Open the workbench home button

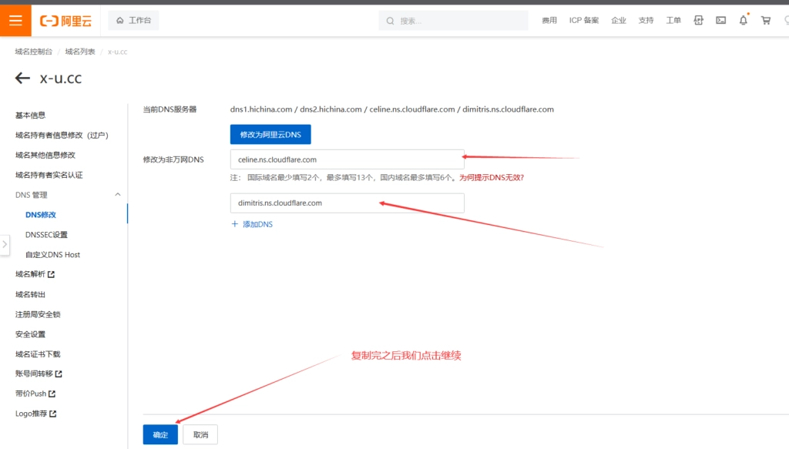[x=133, y=21]
